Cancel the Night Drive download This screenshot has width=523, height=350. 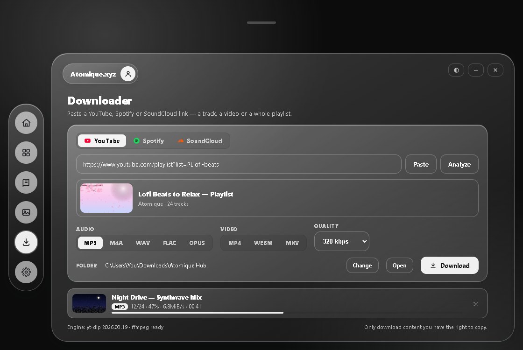(476, 304)
